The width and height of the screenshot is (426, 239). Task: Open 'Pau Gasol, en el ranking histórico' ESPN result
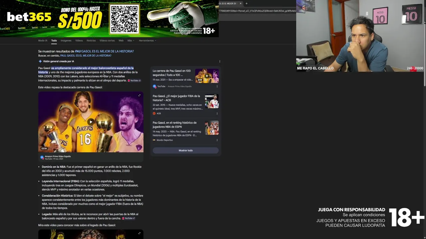click(x=175, y=124)
